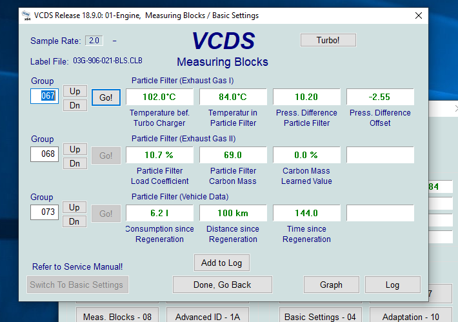Open the Graph view
The width and height of the screenshot is (458, 322).
(x=331, y=285)
